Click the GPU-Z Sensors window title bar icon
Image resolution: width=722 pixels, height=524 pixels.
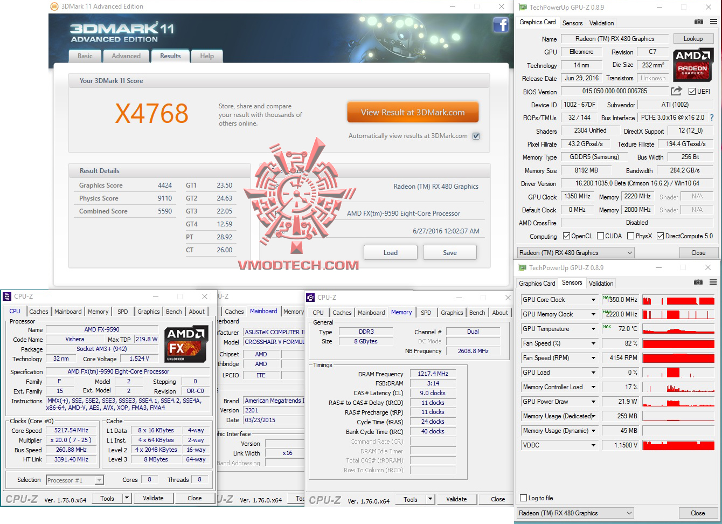522,267
